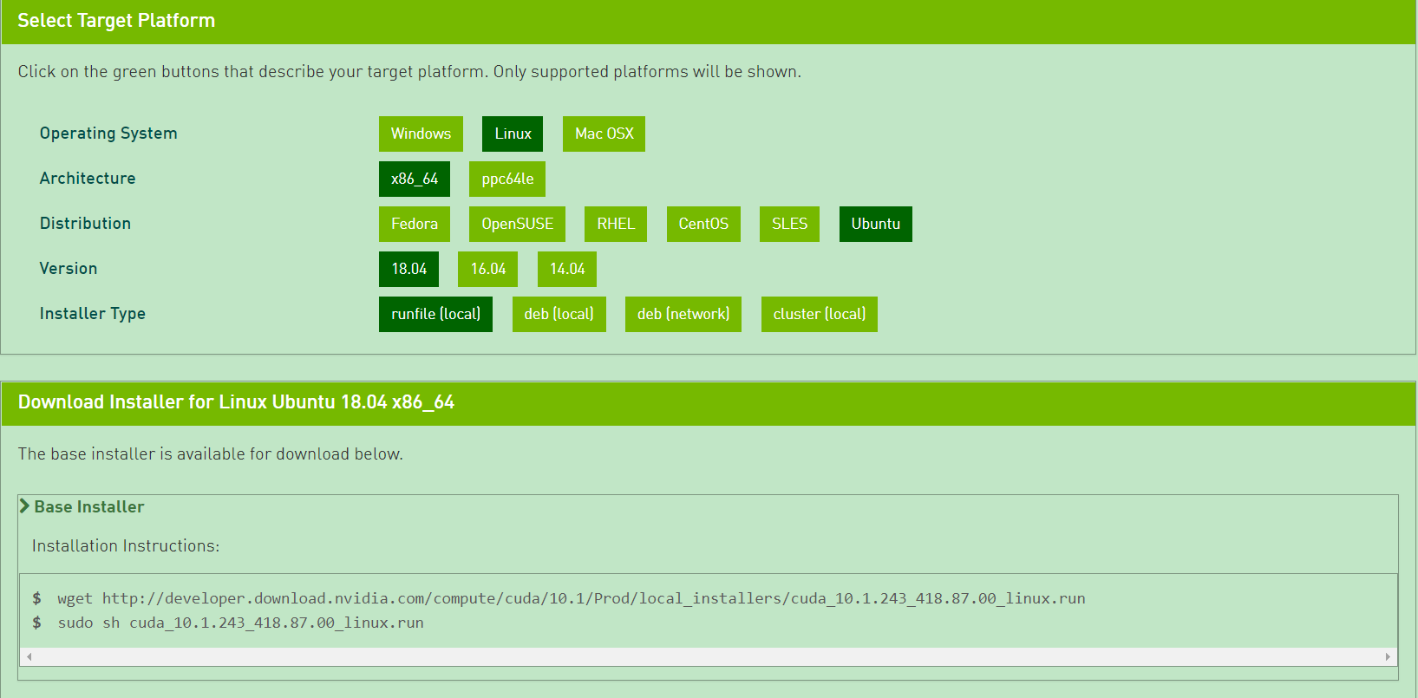Click the horizontal scrollbar track under commands
Image resolution: width=1418 pixels, height=698 pixels.
709,656
